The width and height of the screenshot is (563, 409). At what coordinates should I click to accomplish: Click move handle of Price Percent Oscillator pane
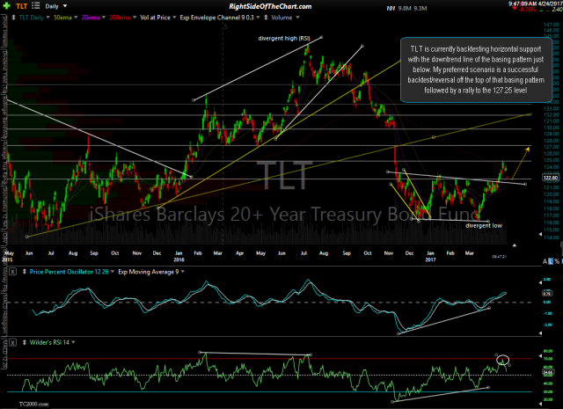tap(25, 272)
